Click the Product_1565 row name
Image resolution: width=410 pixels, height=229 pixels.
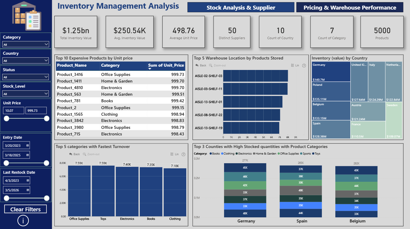pos(70,114)
